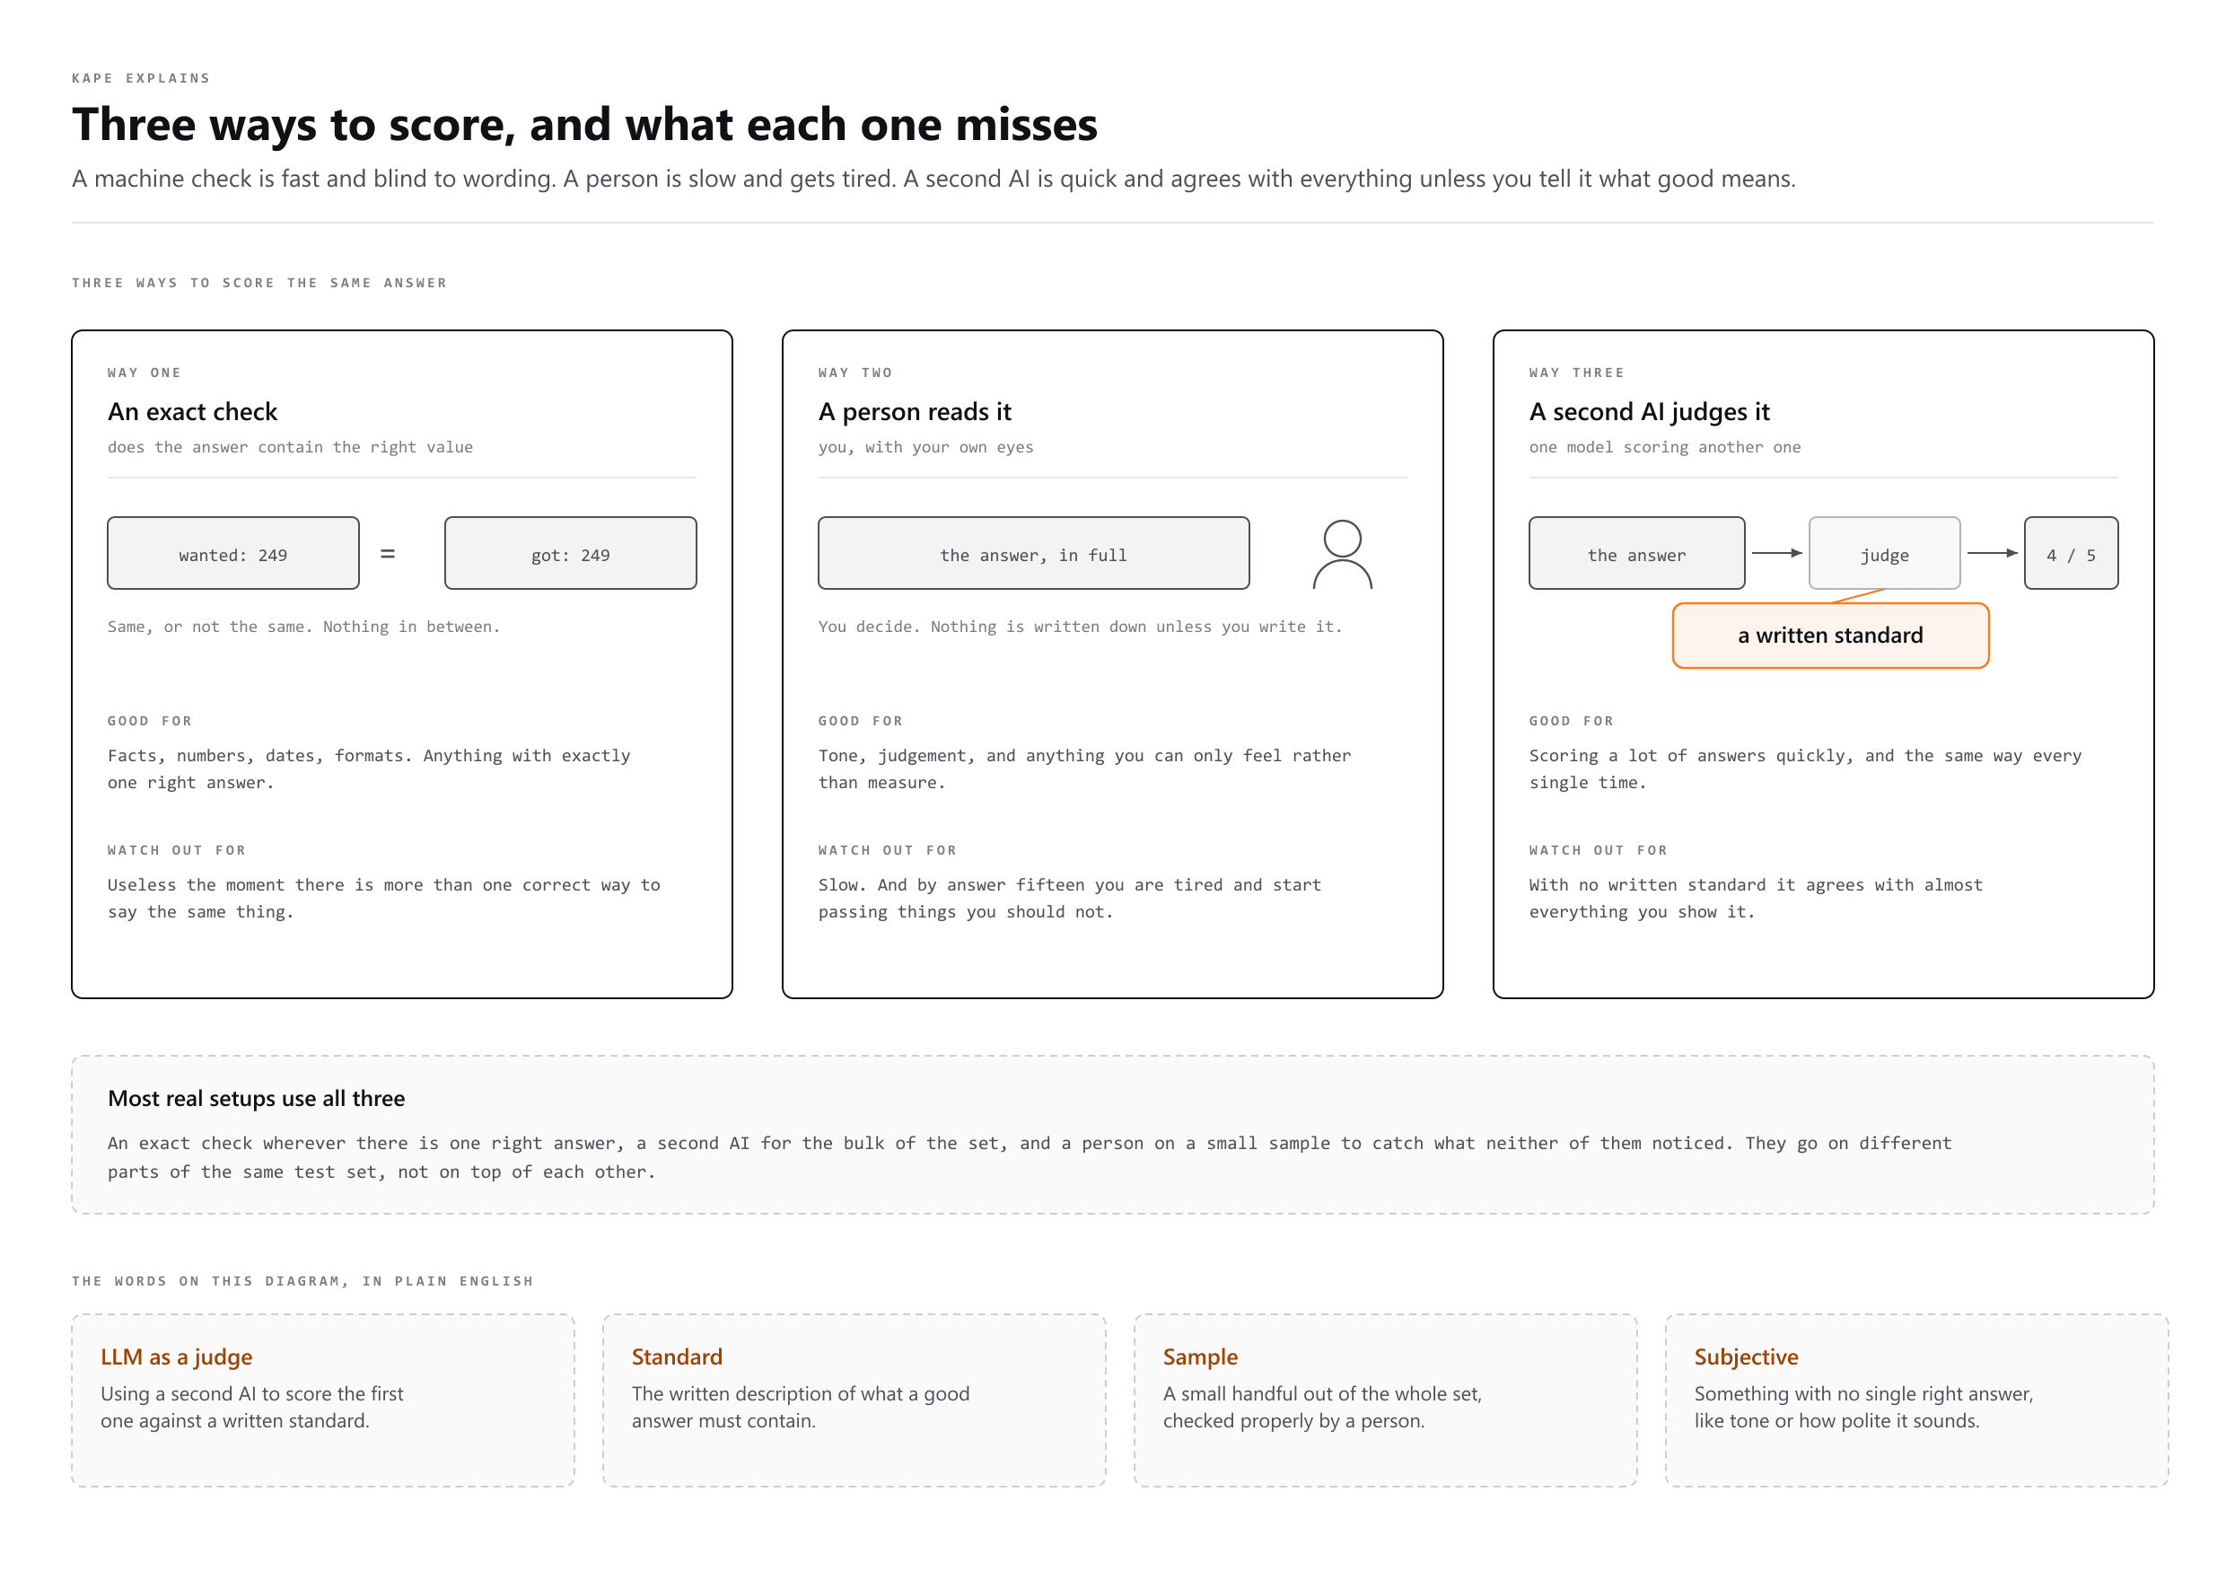Open the 'LLM as a judge' definition
The image size is (2226, 1580).
(x=323, y=1400)
